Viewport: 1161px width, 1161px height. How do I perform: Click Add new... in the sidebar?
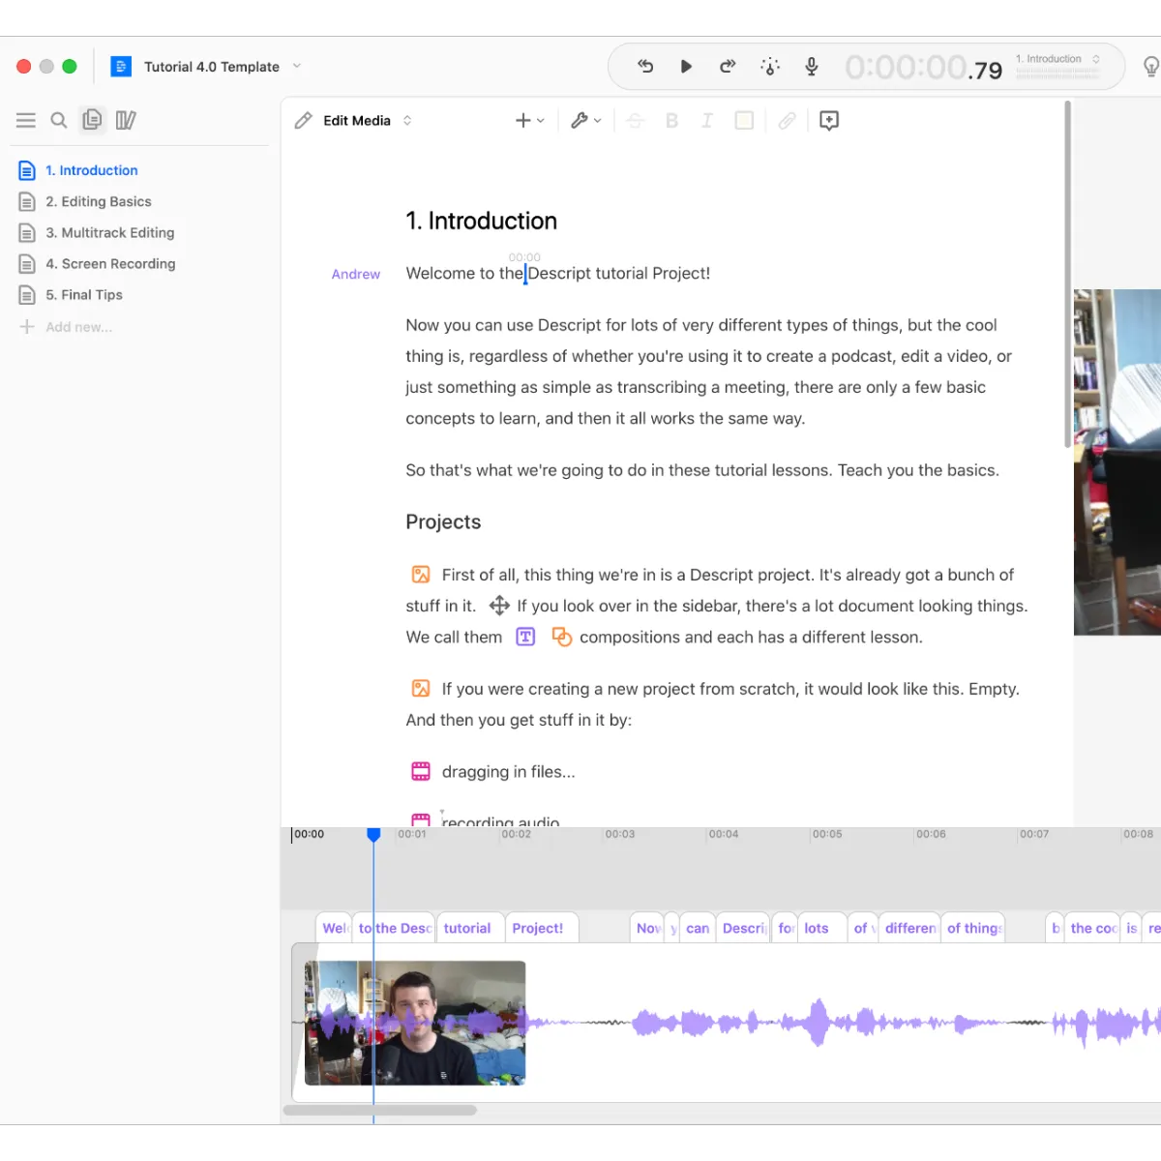pos(78,327)
